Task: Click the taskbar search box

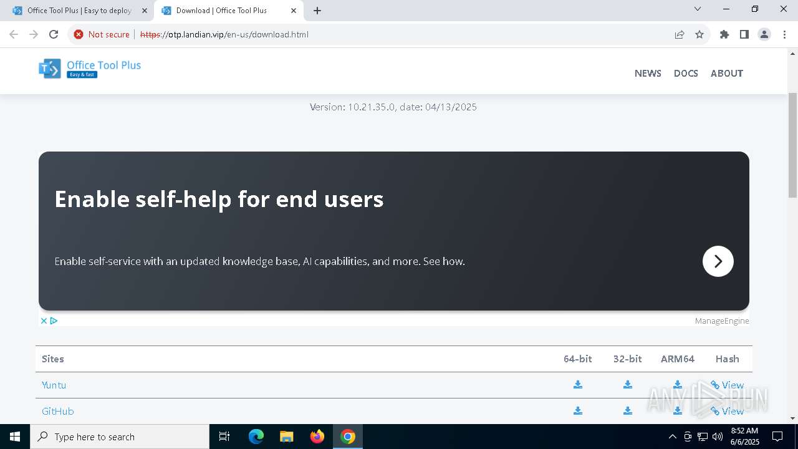Action: [120, 437]
